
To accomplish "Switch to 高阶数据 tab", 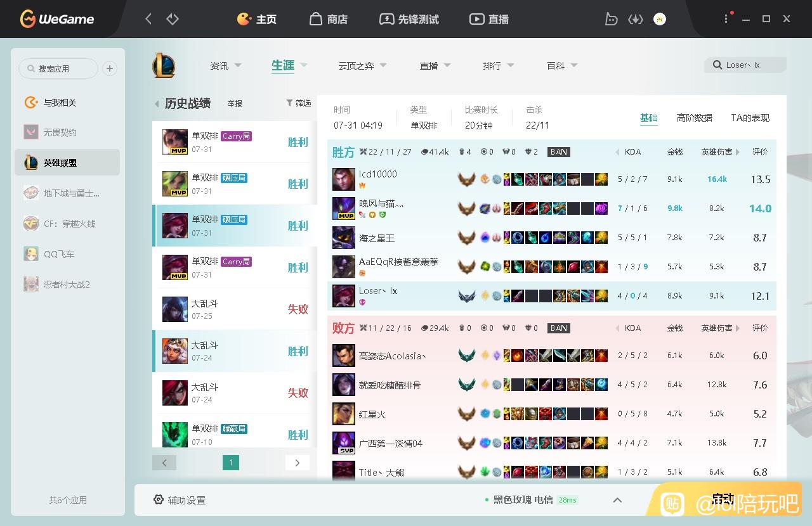I will (x=694, y=118).
